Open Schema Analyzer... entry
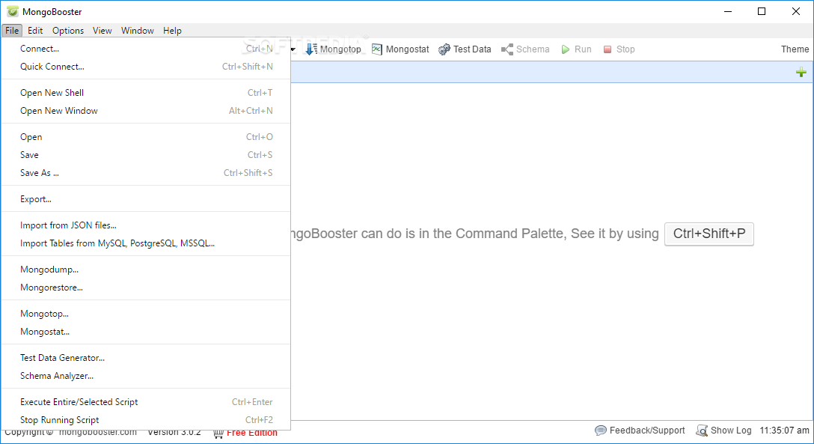The image size is (814, 444). 146,376
